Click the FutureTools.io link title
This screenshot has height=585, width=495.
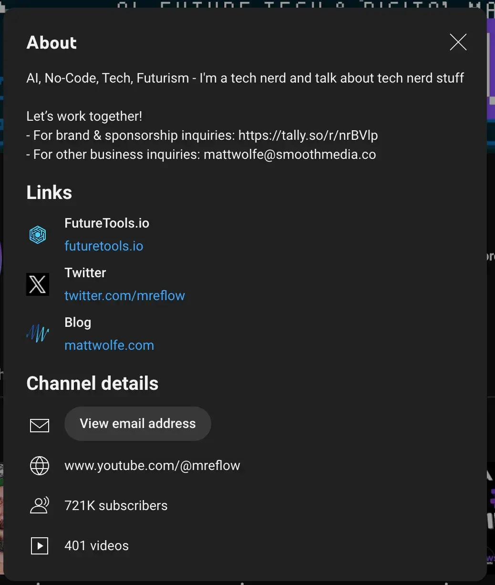[x=107, y=223]
